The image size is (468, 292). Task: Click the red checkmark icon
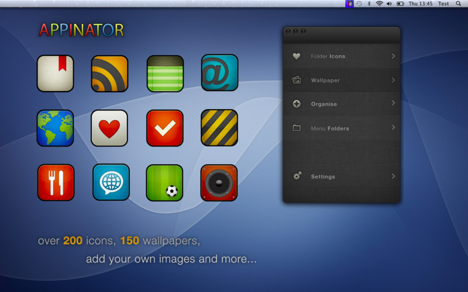coord(165,128)
